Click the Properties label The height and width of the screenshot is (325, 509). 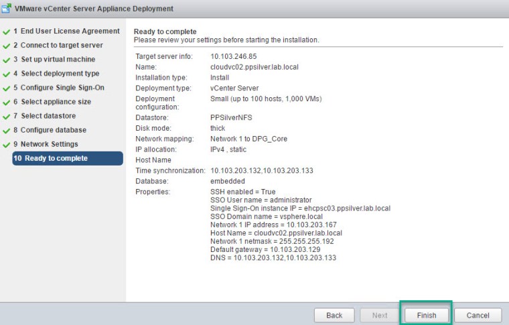coord(153,192)
